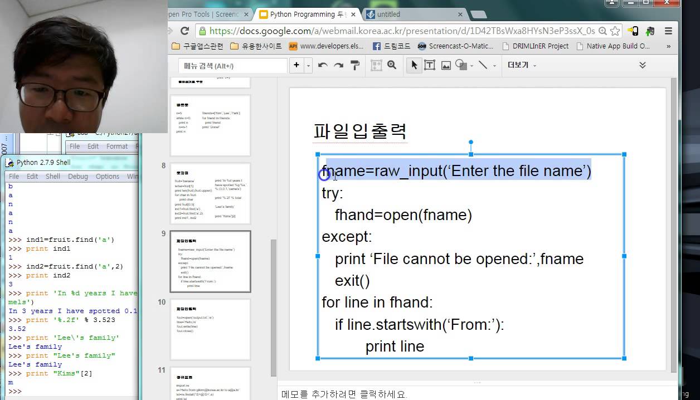The height and width of the screenshot is (400, 700).
Task: Select the zoom magnifier tool in Slides
Action: (392, 65)
